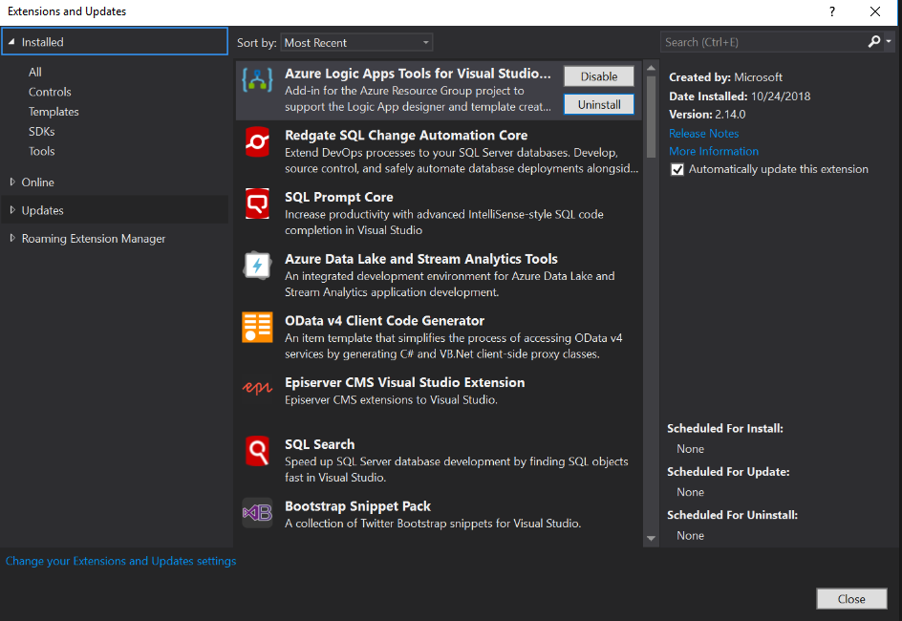This screenshot has height=621, width=902.
Task: Expand the Roaming Extension Manager arrow
Action: [12, 238]
